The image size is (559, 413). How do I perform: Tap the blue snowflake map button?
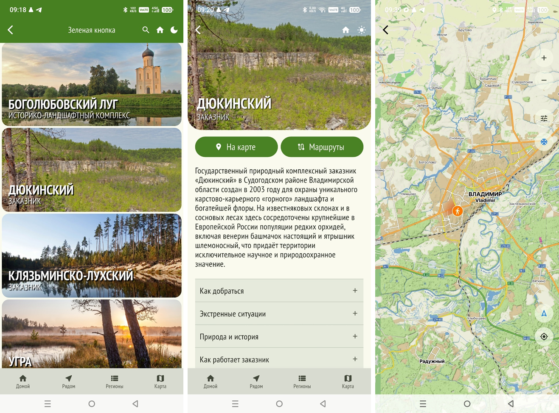click(x=544, y=142)
